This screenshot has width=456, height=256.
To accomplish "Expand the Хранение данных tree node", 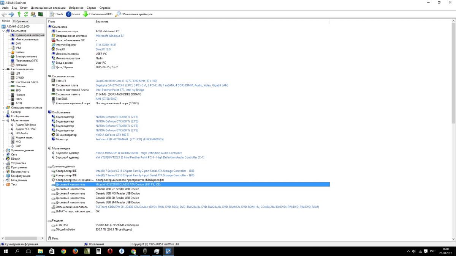I will 3,150.
